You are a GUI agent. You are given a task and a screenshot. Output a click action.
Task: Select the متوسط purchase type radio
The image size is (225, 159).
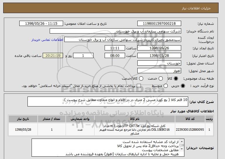[x=166, y=86]
